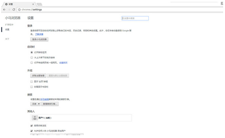This screenshot has width=225, height=138.
Task: Click the browser back arrow
Action: click(x=4, y=10)
